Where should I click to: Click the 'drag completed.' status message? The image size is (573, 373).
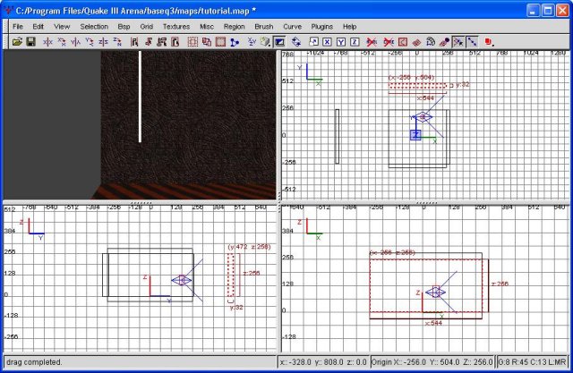click(34, 362)
